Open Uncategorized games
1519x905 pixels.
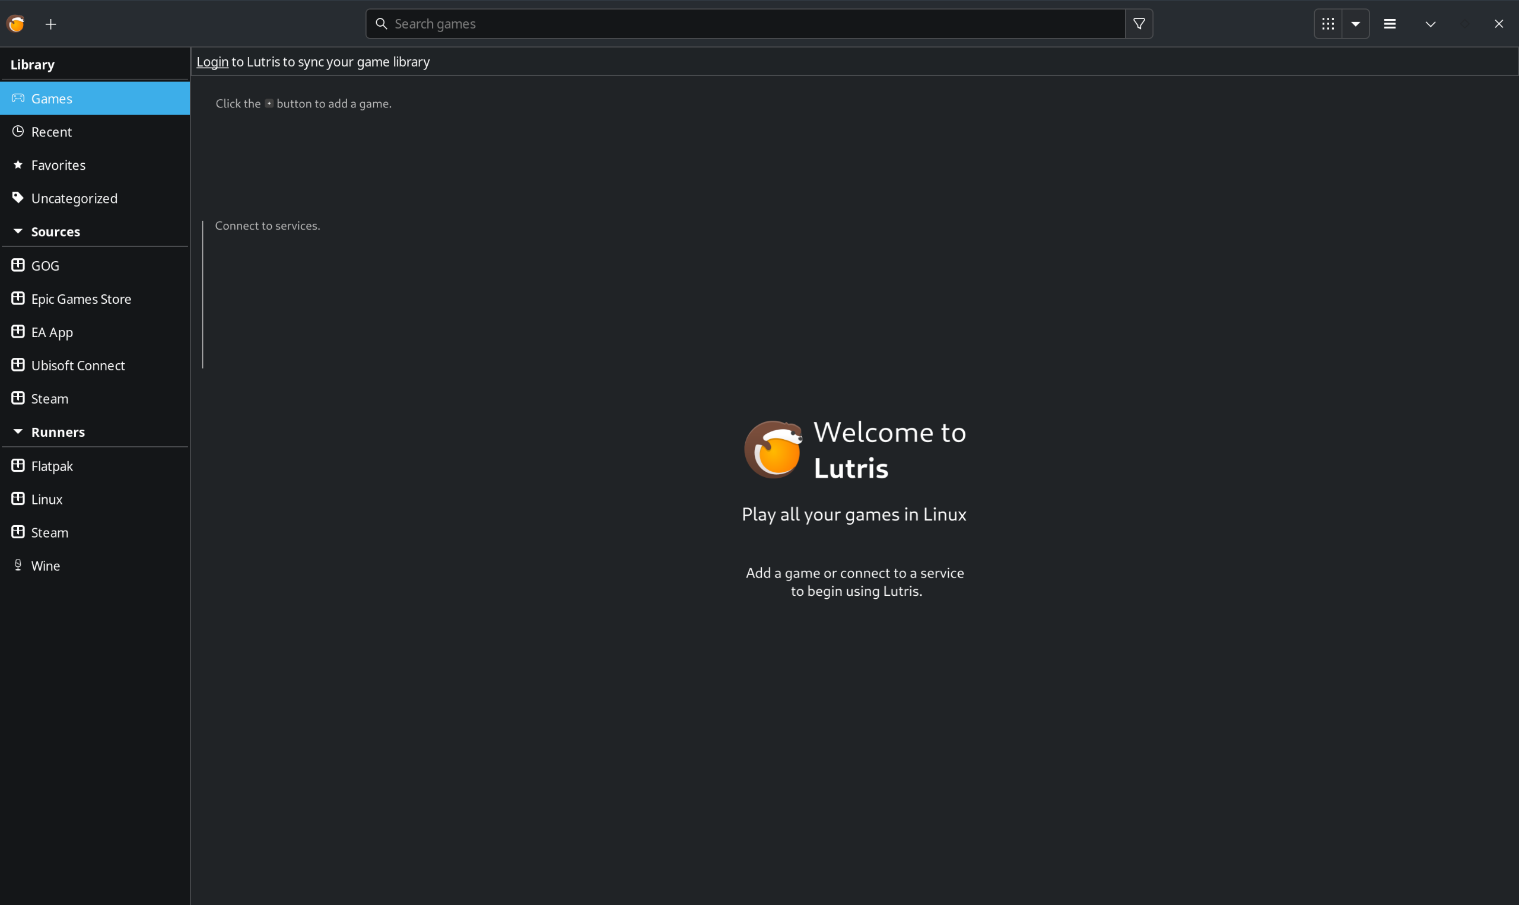[95, 198]
